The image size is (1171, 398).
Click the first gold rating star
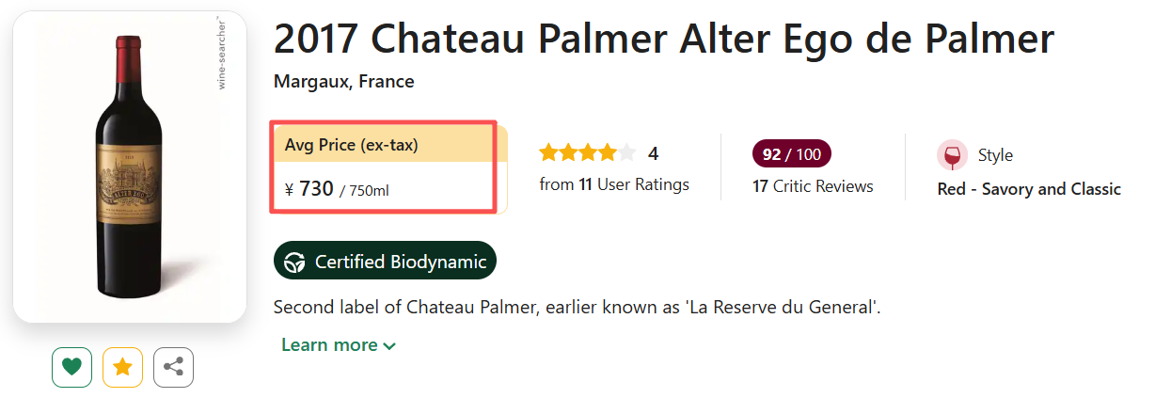(548, 152)
